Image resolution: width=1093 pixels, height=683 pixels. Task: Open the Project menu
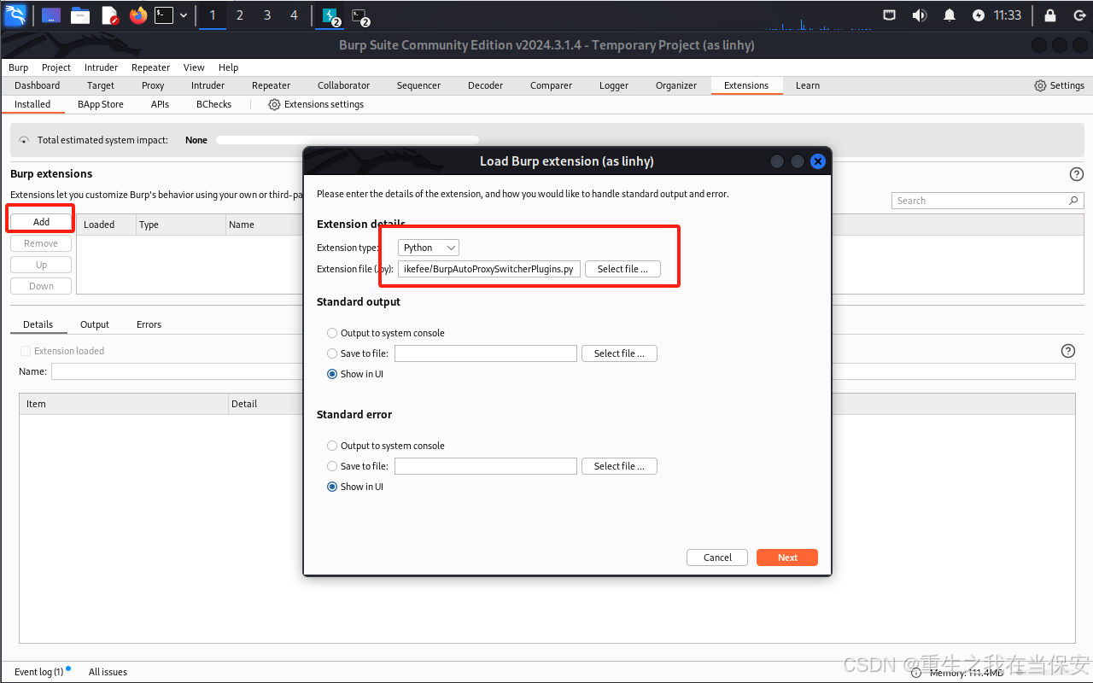(x=56, y=67)
